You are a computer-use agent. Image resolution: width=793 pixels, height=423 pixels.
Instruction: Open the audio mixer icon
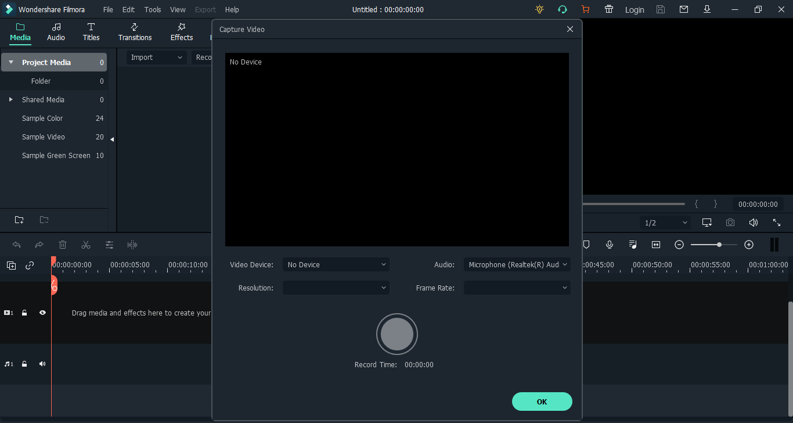633,245
